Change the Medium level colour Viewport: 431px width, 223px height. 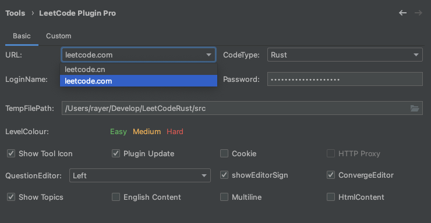click(147, 131)
